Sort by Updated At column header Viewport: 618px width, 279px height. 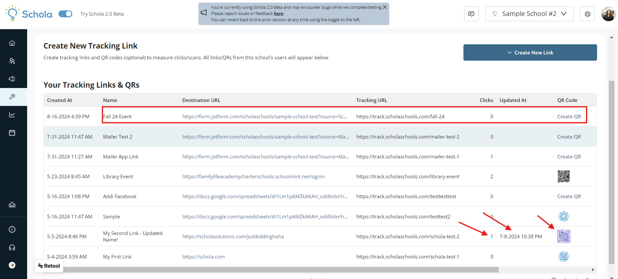[x=513, y=100]
